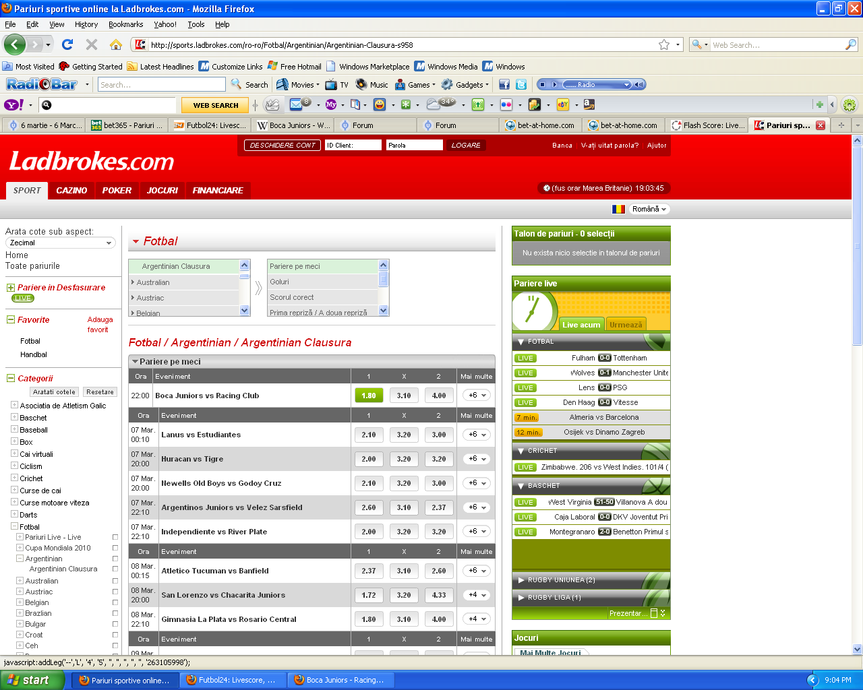Click the Amazon toolbar icon

click(589, 104)
